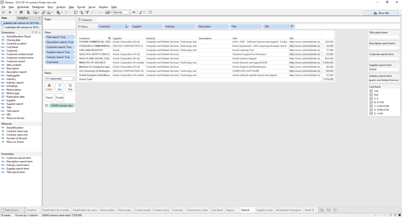Select the Contract Location dimension
Viewport: 402px width, 217px height.
point(16,44)
